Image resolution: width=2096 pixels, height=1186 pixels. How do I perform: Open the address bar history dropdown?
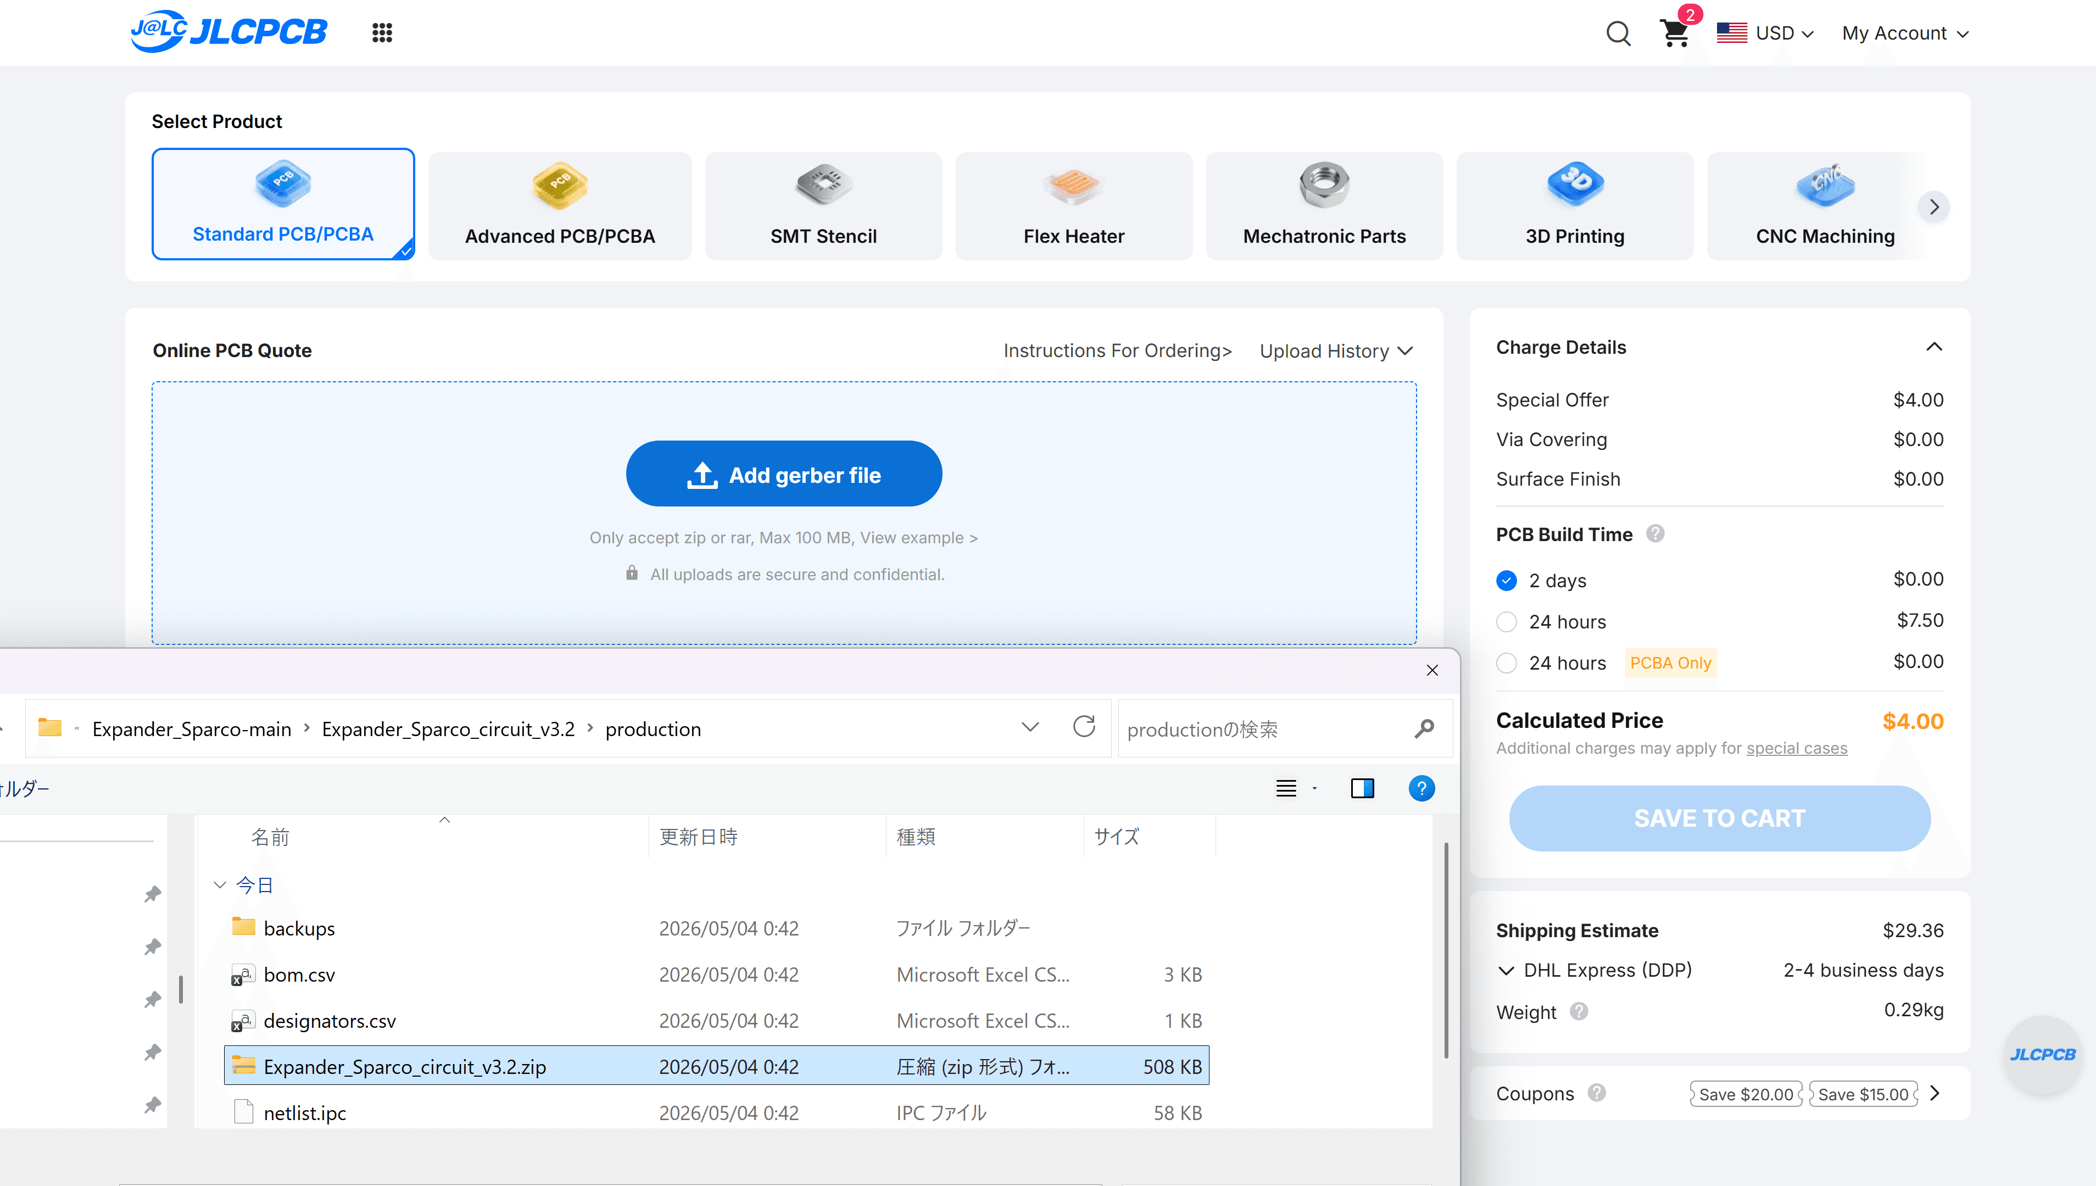1030,727
